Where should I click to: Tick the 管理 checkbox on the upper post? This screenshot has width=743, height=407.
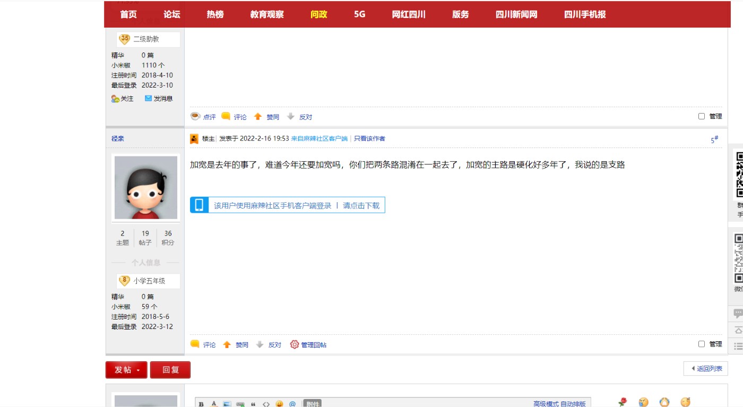[x=702, y=116]
